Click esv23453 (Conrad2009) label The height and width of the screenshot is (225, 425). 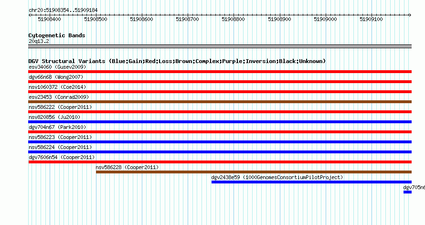click(59, 97)
